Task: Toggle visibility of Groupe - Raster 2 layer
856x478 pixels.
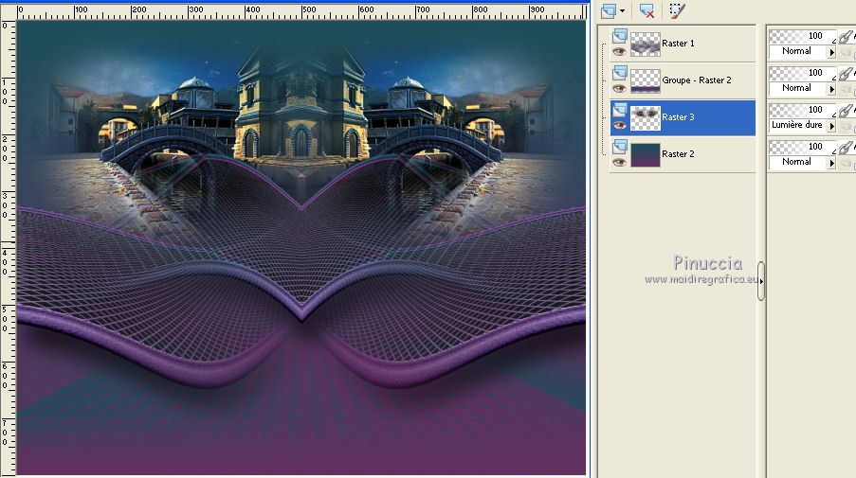Action: point(620,87)
